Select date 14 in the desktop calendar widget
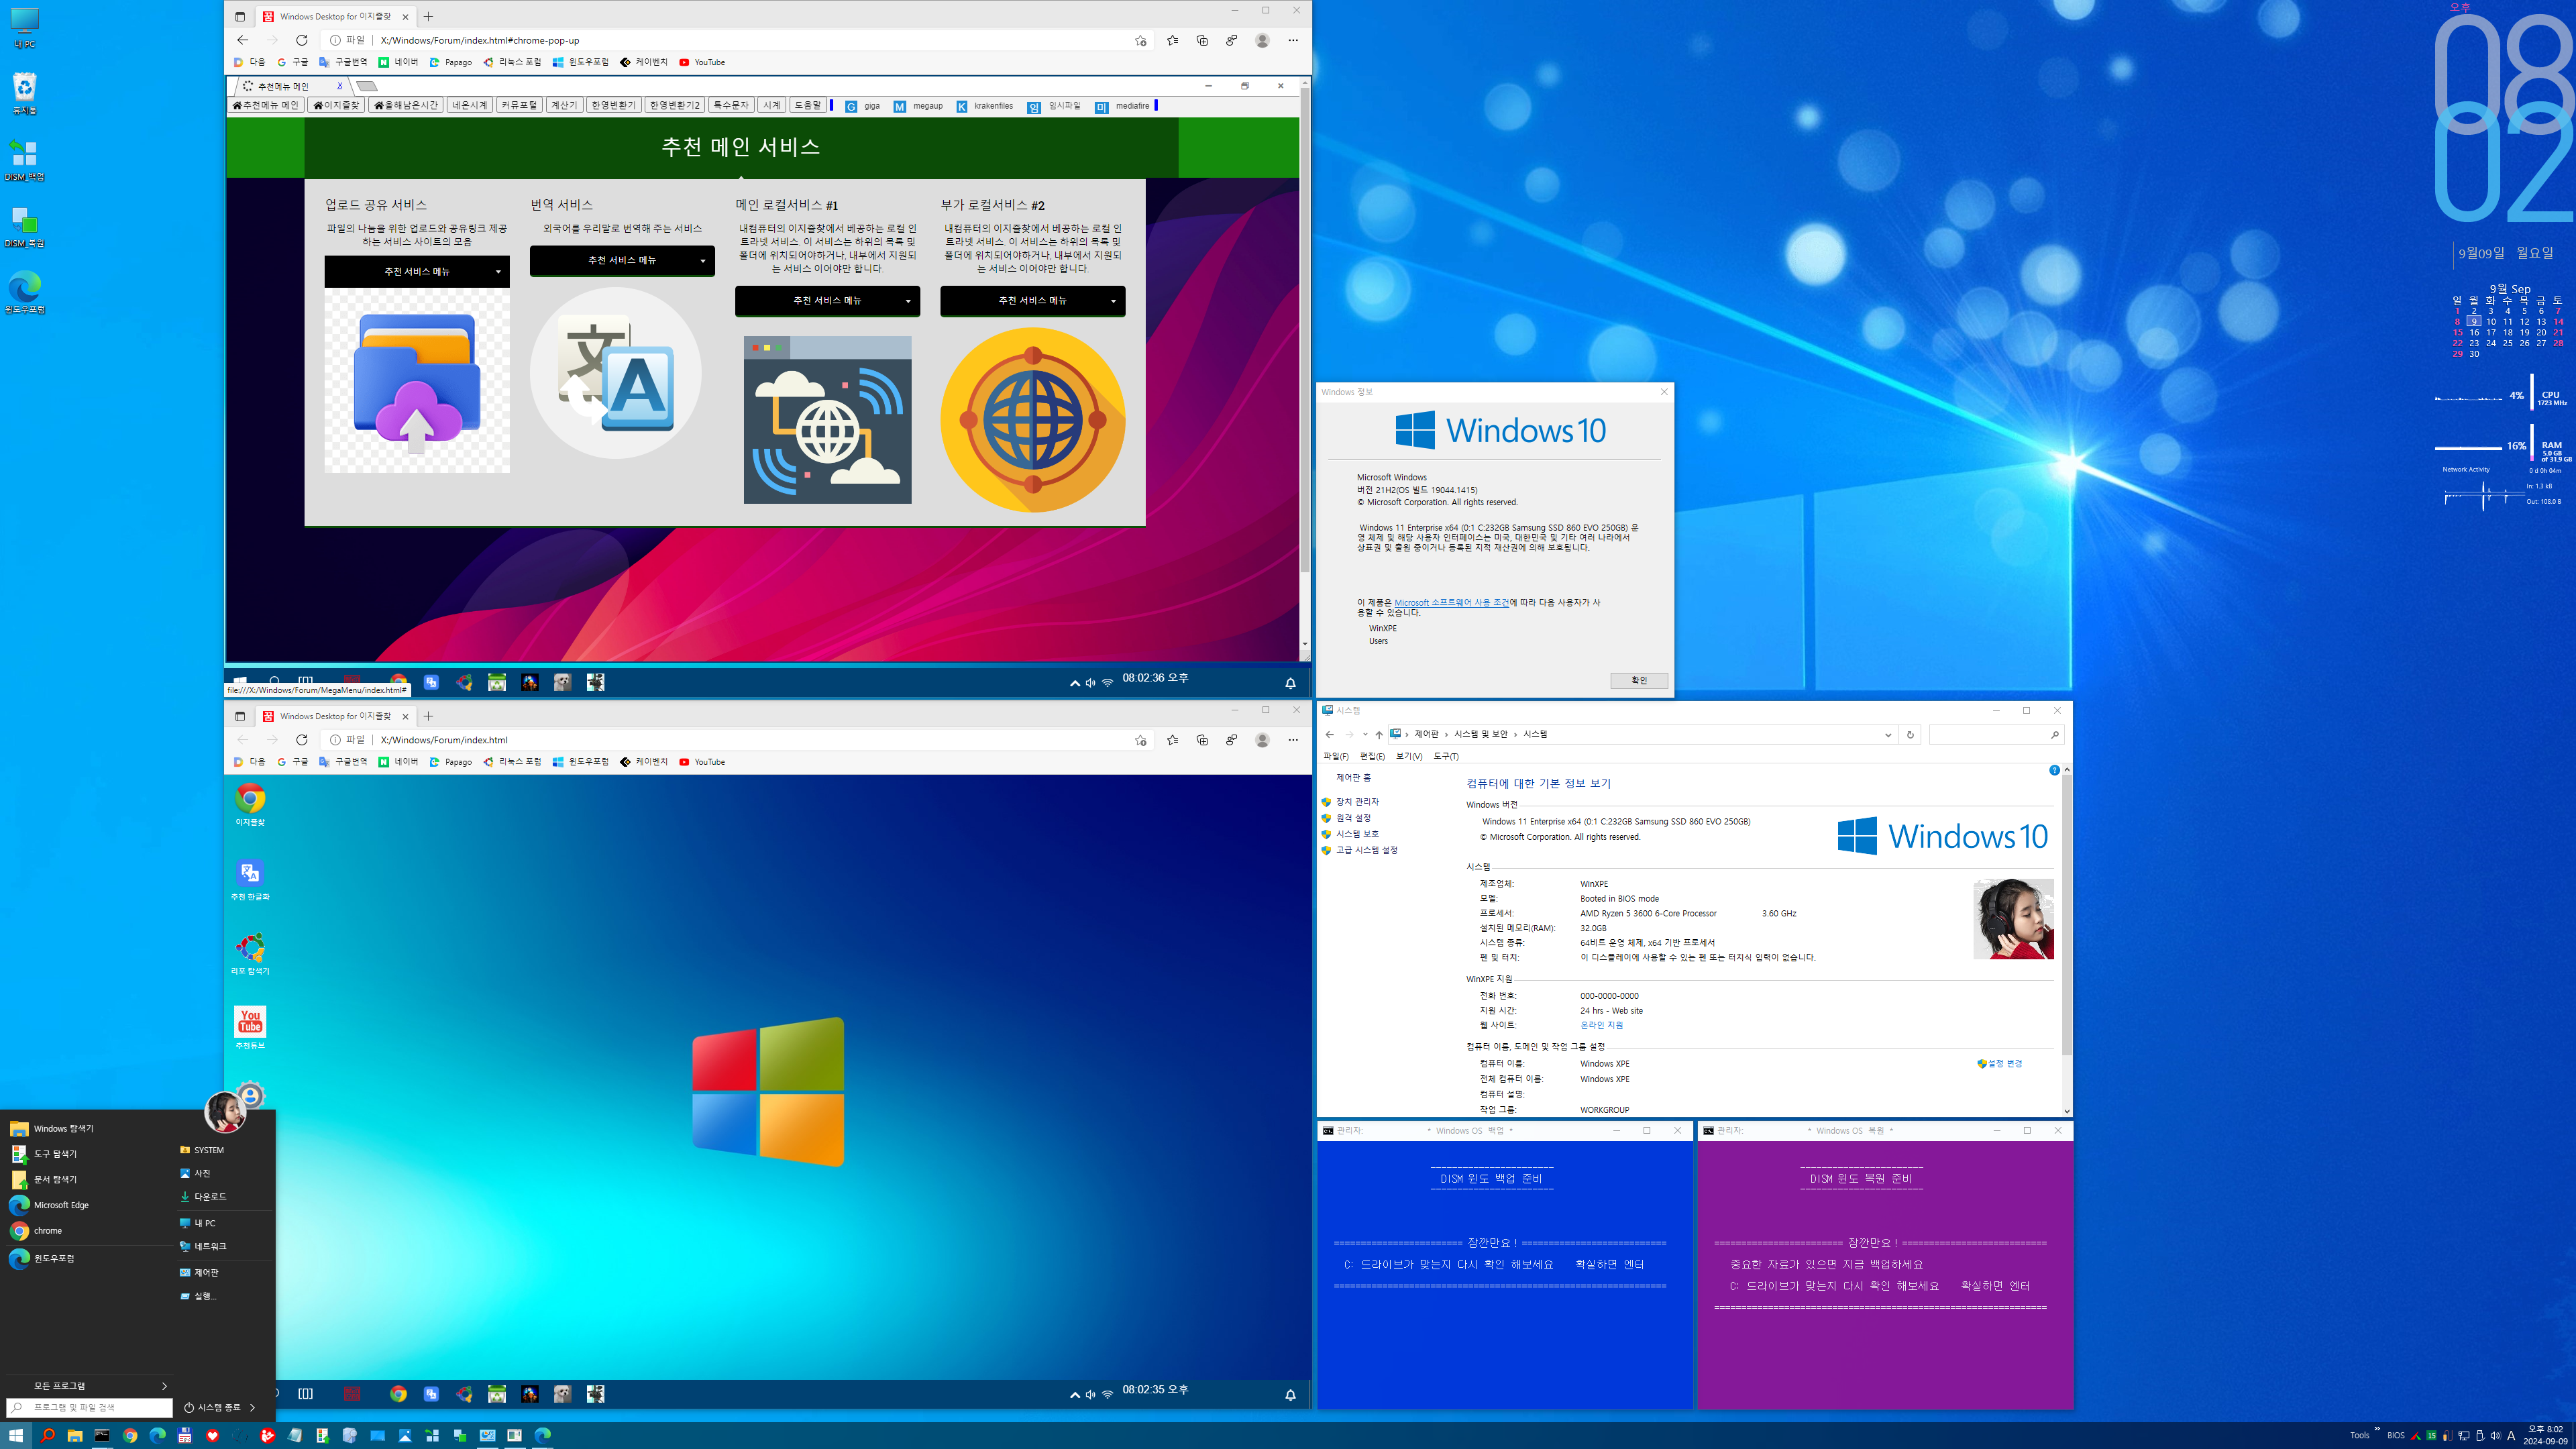 pos(2558,322)
